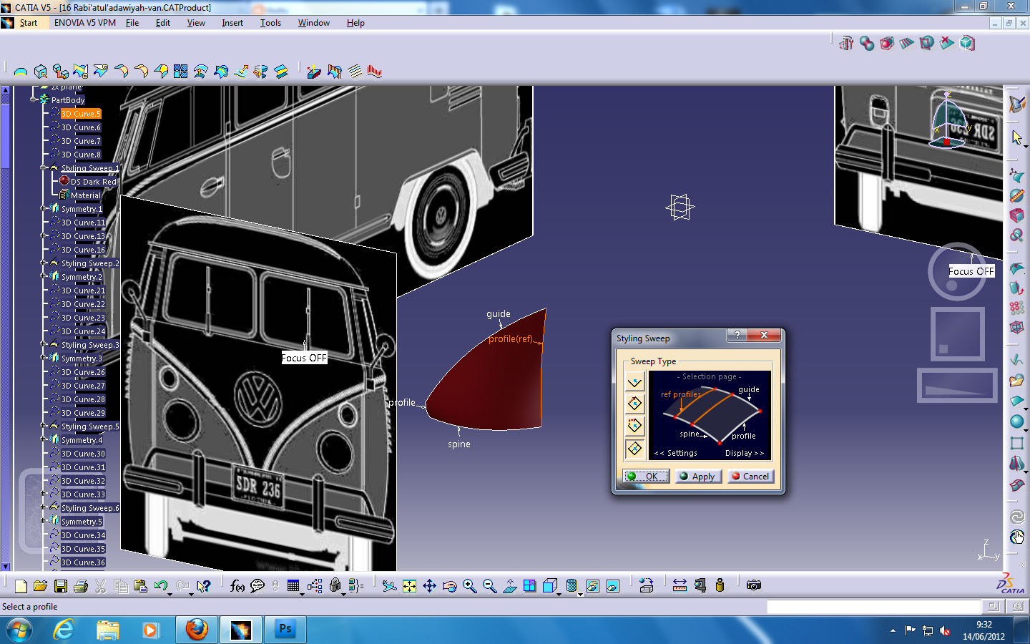This screenshot has height=644, width=1030.
Task: Click the camera capture icon in the bottom toolbar
Action: click(x=753, y=585)
